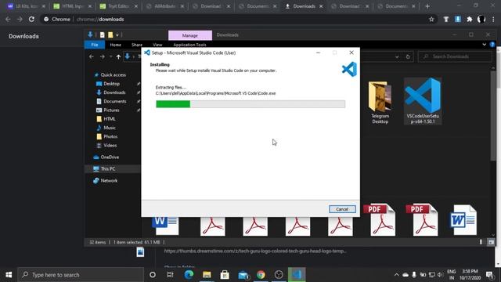Open Windows Start menu
Viewport: 501px width, 282px height.
pos(9,275)
